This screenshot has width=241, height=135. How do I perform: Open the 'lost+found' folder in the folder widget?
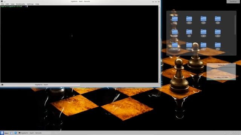click(x=175, y=46)
